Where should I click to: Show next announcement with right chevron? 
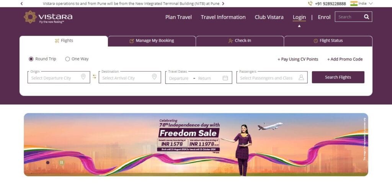[x=223, y=3]
